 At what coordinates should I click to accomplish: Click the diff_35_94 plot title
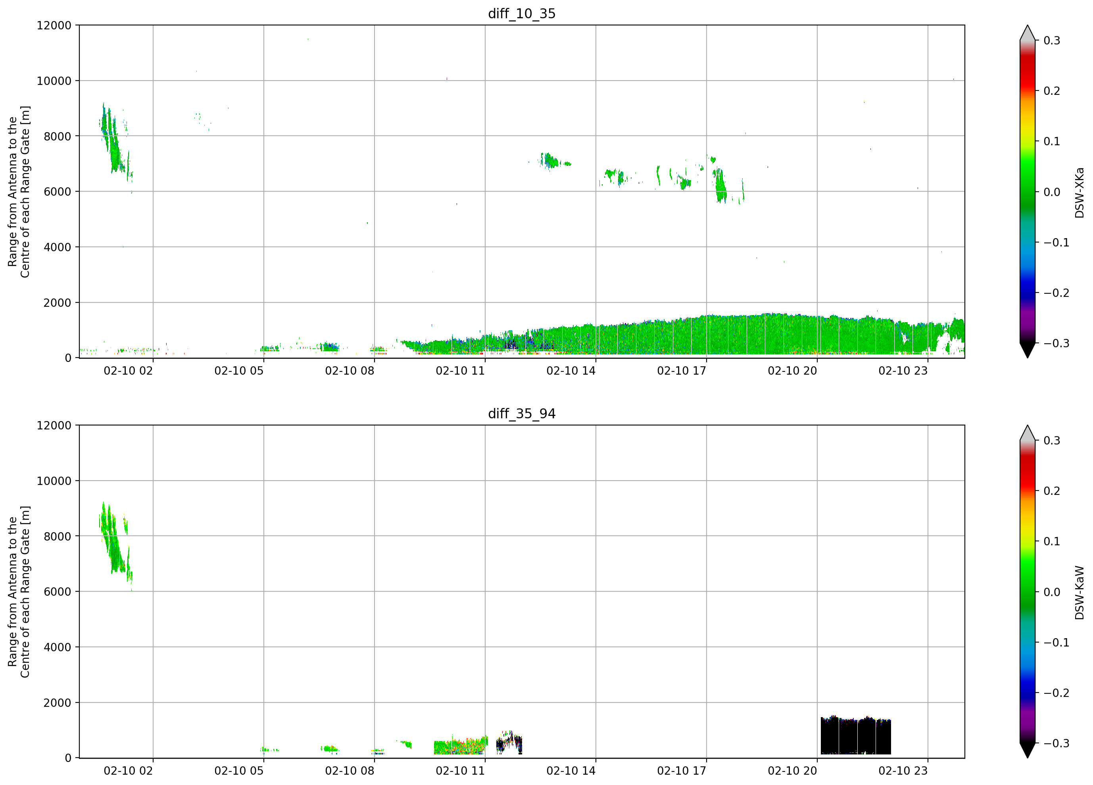(521, 414)
